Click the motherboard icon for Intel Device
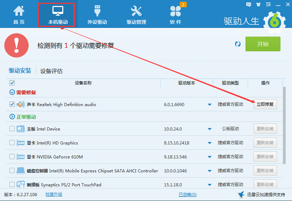This screenshot has height=201, width=292. tap(21, 129)
